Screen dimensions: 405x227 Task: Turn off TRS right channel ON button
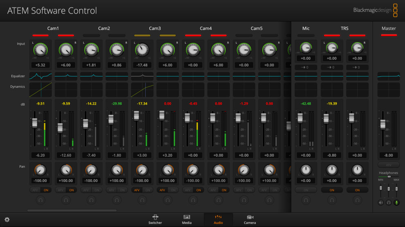pyautogui.click(x=357, y=190)
